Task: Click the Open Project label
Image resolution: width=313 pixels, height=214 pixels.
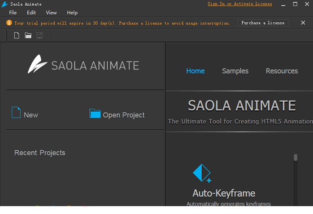Action: point(123,115)
